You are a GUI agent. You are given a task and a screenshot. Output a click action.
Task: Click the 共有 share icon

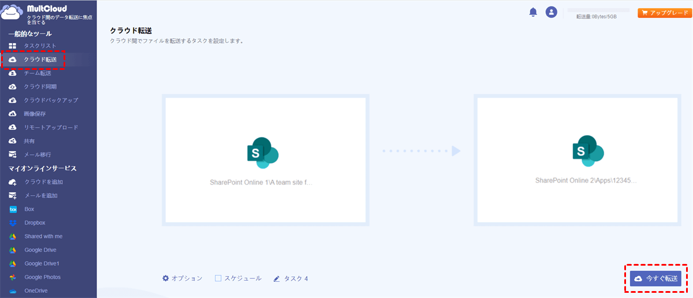click(13, 141)
